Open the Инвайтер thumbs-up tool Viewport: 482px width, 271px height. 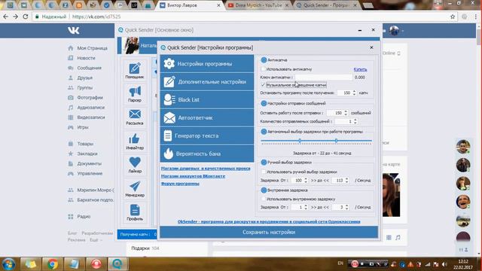pos(135,142)
